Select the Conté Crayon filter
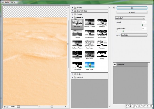Viewport: 154px width, 109px height. click(90, 34)
